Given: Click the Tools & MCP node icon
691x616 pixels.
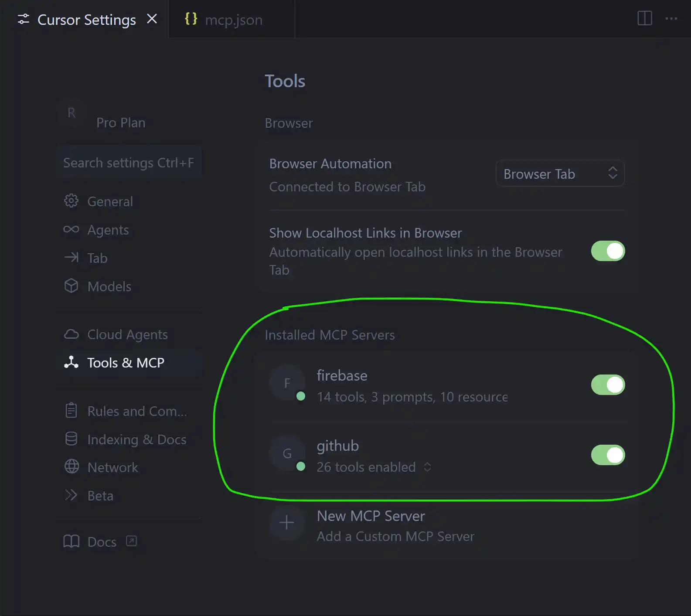Looking at the screenshot, I should tap(71, 362).
